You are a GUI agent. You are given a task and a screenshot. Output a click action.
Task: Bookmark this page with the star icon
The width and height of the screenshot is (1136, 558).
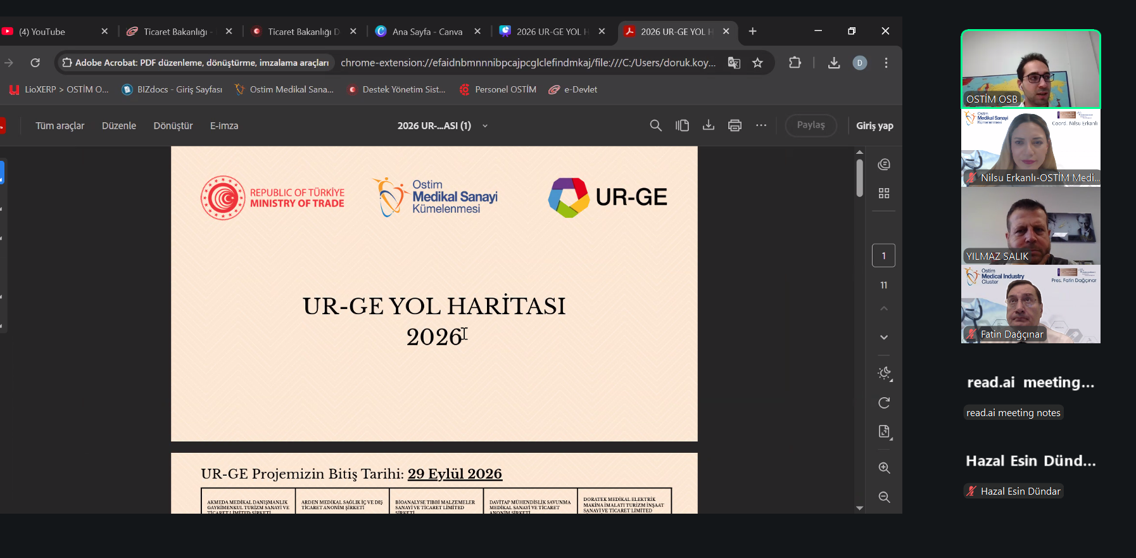coord(757,63)
